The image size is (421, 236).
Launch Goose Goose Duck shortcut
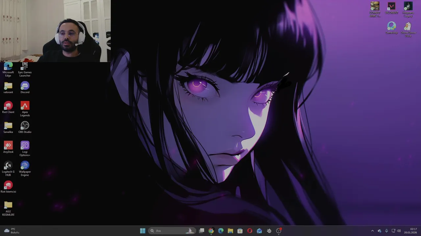(408, 29)
